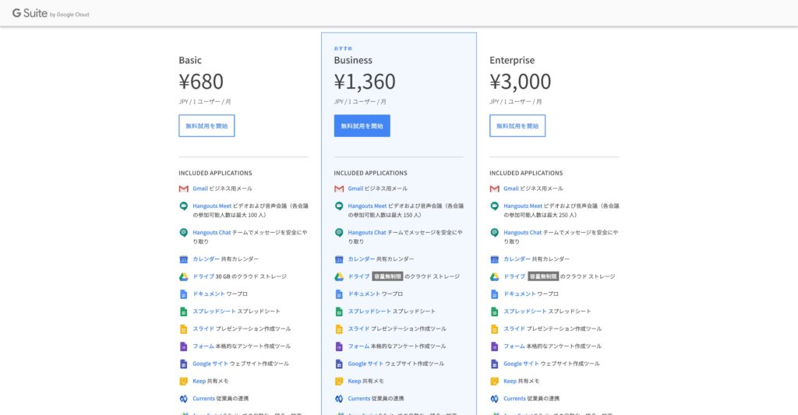Open ドライブ link in Enterprise plan
The image size is (798, 415).
pyautogui.click(x=514, y=276)
